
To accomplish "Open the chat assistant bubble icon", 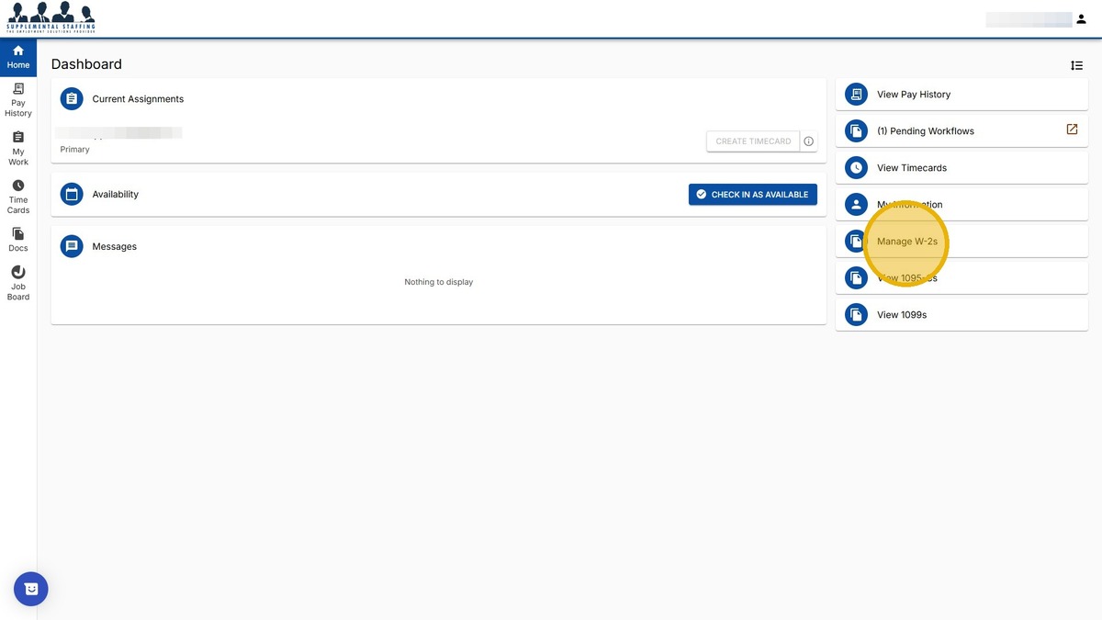I will pos(31,589).
